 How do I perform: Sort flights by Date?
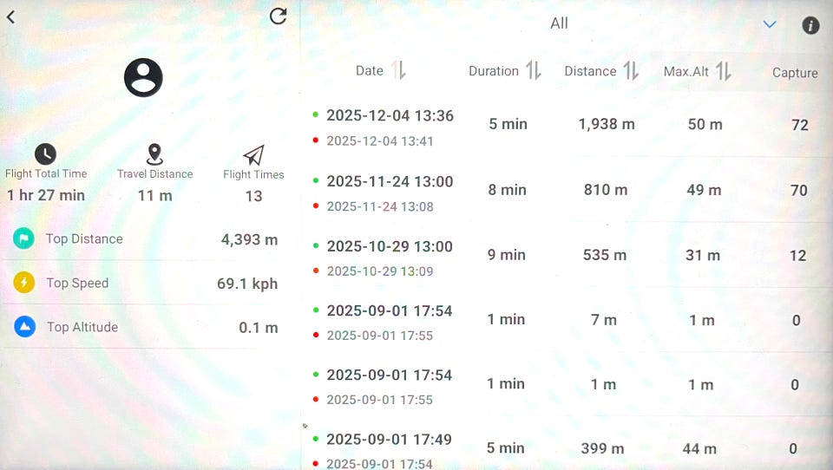coord(398,71)
